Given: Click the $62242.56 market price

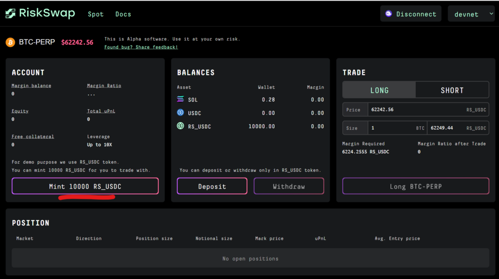Looking at the screenshot, I should point(77,42).
